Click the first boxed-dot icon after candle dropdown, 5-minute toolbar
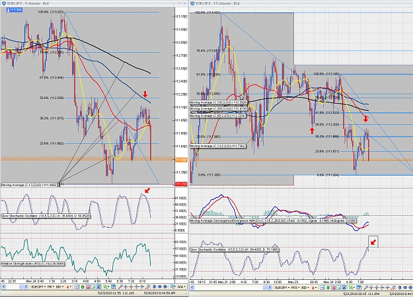413x297 pixels. point(77,286)
